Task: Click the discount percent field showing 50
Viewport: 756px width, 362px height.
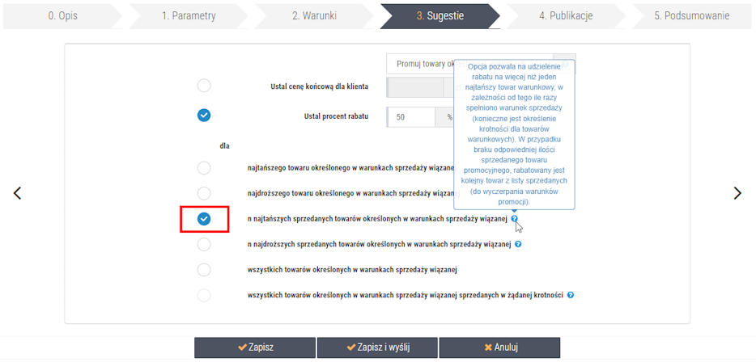Action: (x=411, y=117)
